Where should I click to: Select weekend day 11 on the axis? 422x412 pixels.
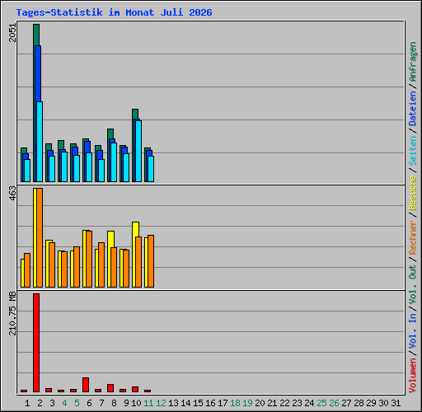point(148,403)
